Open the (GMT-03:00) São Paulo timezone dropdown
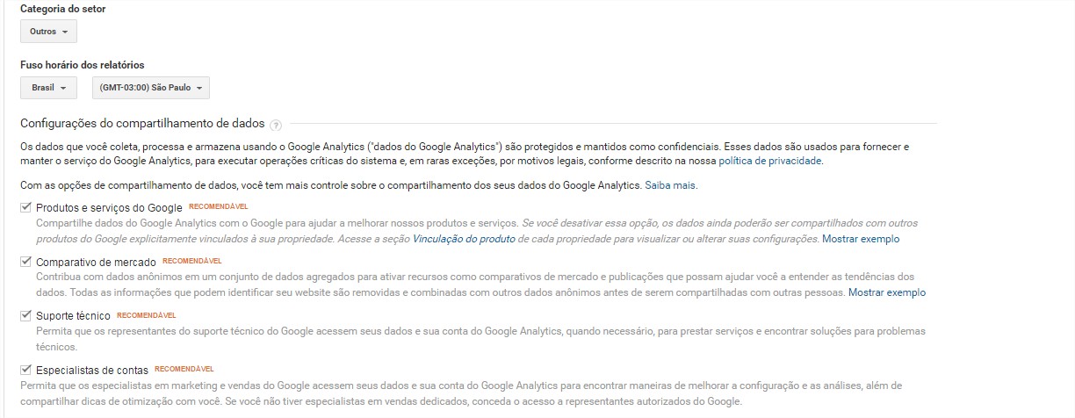1075x418 pixels. (x=151, y=88)
